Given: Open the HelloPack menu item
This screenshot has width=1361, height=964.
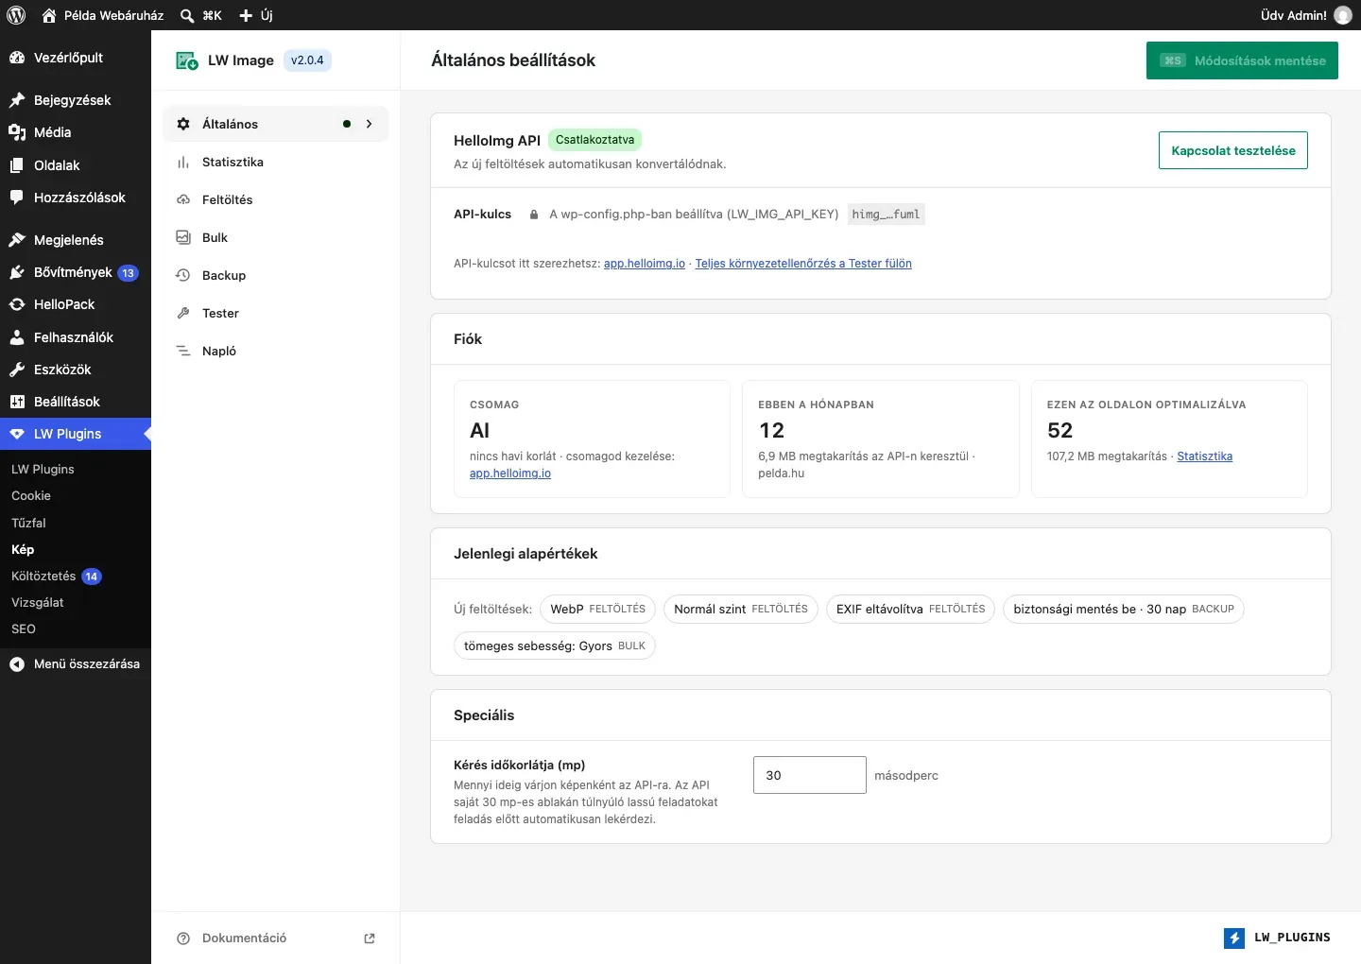Looking at the screenshot, I should (x=76, y=304).
